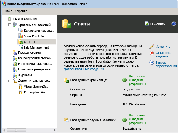Click the Уровень приложений node icon
178x133 pixels.
coord(15,25)
